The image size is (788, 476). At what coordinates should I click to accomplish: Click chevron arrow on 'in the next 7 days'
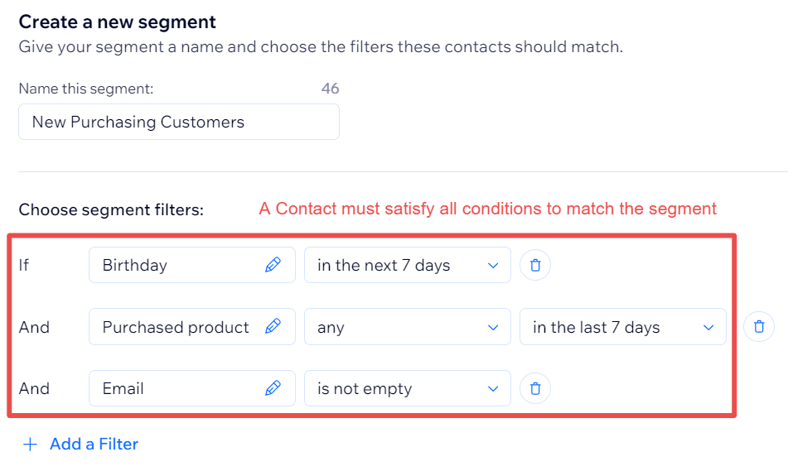493,266
